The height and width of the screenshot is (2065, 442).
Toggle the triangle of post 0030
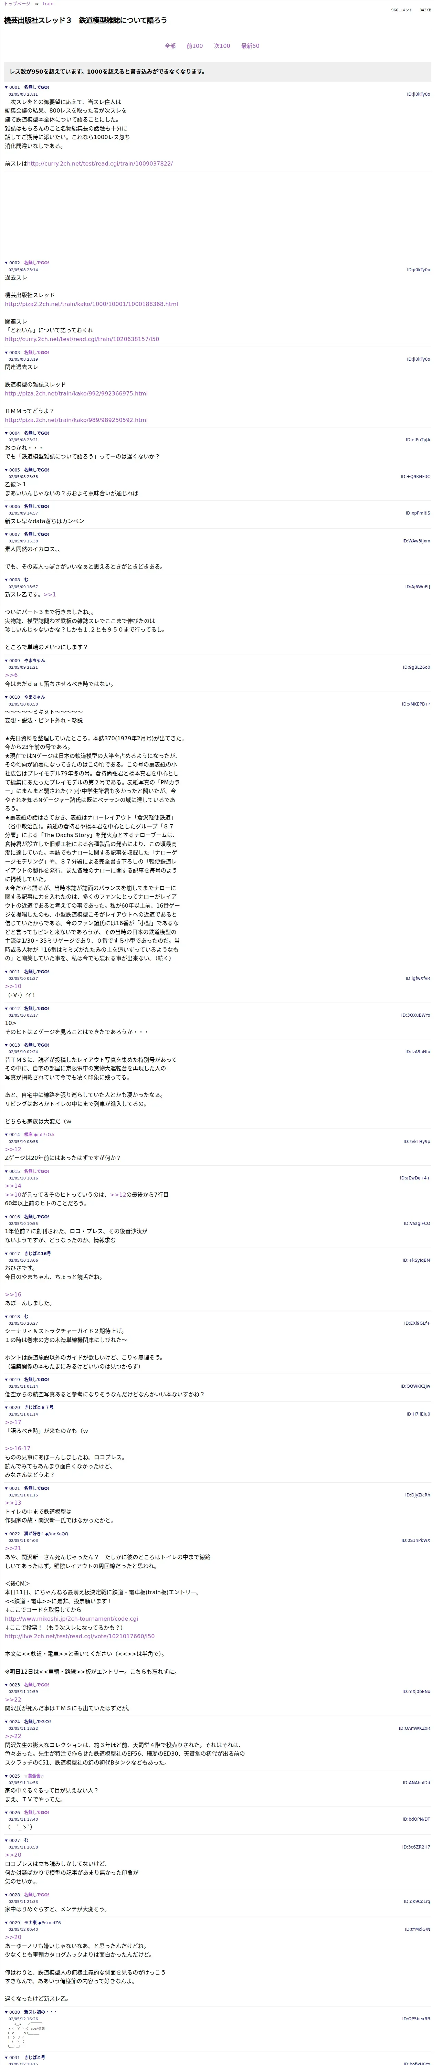click(7, 2012)
